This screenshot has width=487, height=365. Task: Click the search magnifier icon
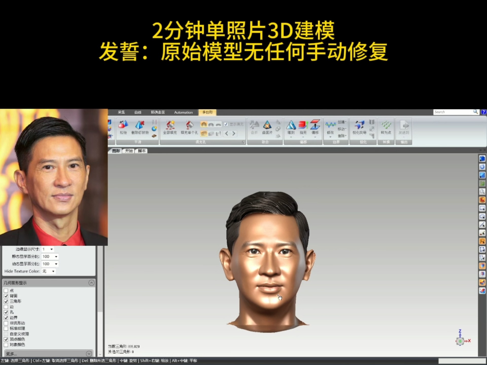pyautogui.click(x=475, y=112)
